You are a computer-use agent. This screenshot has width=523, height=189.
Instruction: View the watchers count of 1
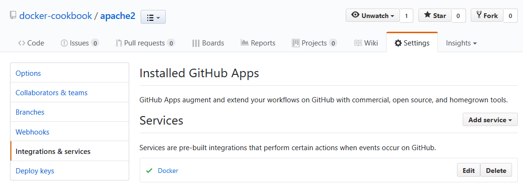tap(406, 16)
